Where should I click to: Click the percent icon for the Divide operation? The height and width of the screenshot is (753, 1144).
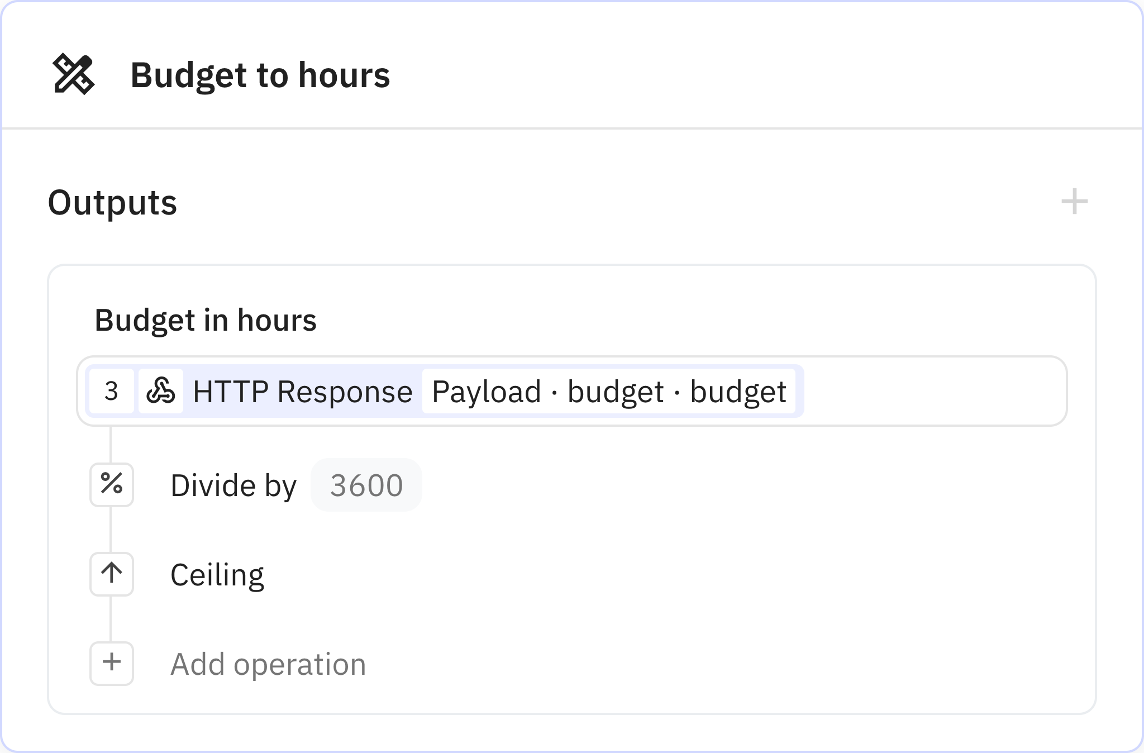click(x=112, y=485)
